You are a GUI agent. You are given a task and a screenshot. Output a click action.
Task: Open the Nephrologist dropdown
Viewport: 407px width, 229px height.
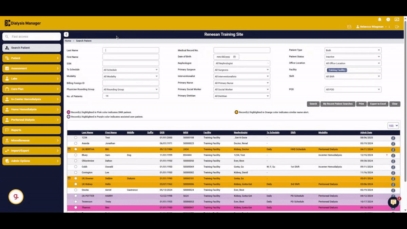click(242, 63)
